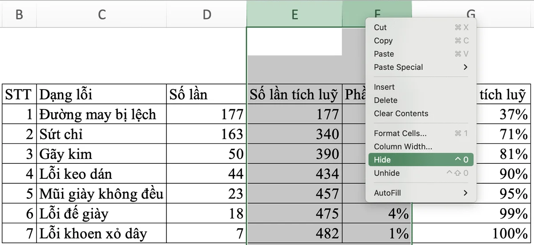Select column E header

[294, 14]
